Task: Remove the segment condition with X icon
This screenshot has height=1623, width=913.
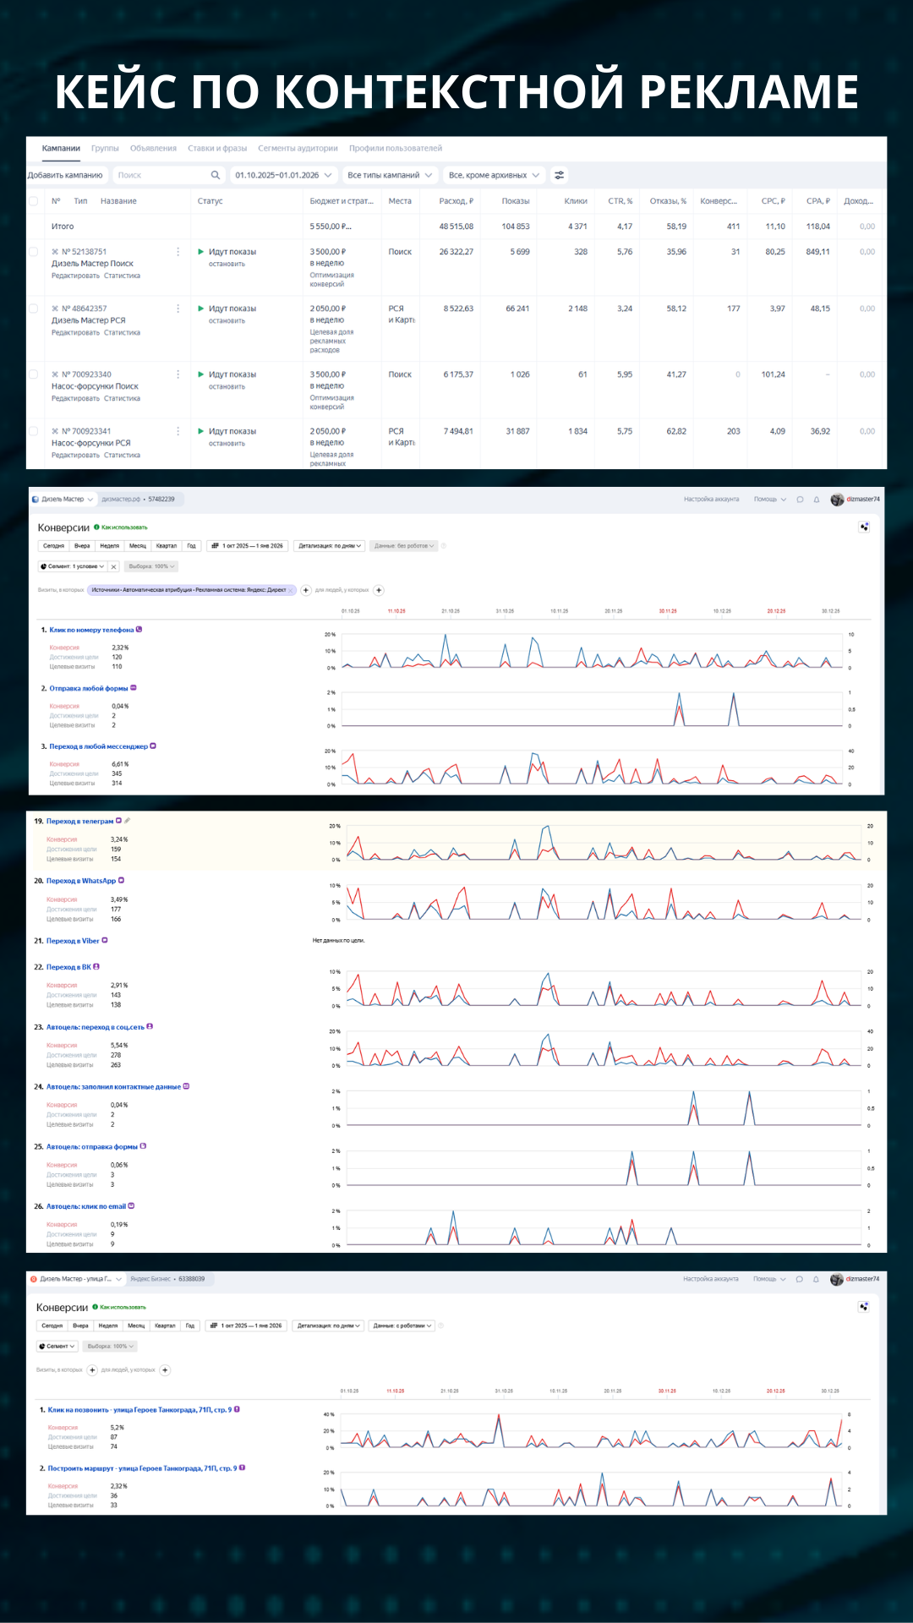Action: [x=114, y=566]
